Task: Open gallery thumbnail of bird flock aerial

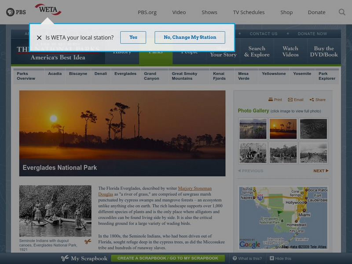Action: tap(313, 128)
